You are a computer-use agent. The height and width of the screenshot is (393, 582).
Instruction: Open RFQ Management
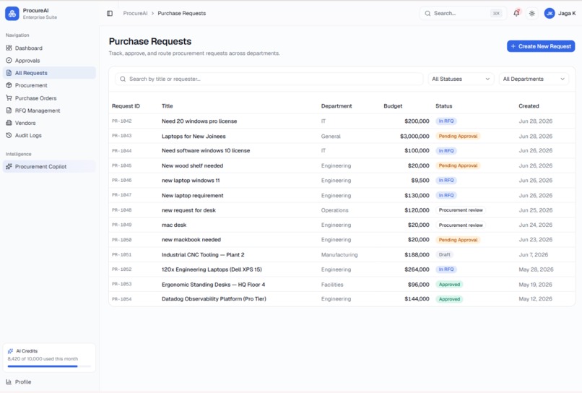coord(49,111)
